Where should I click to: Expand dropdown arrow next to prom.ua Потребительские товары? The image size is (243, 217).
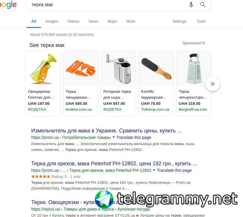point(114,137)
